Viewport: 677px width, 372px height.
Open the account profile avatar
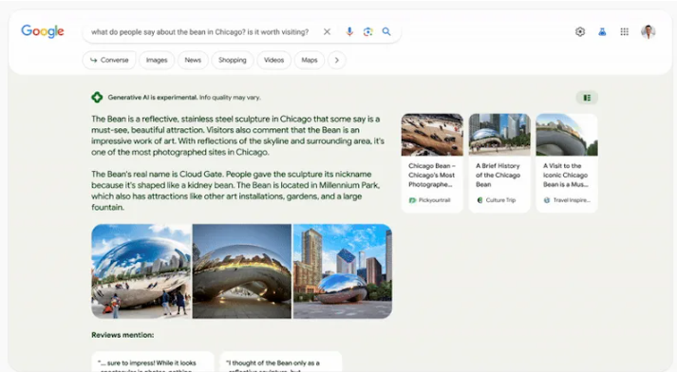point(648,31)
